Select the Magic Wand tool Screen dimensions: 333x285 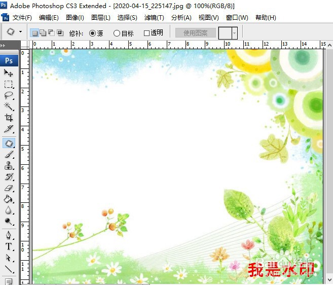[x=9, y=106]
